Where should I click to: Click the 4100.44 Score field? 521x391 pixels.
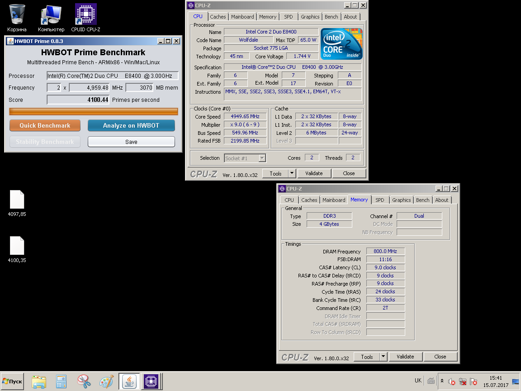[78, 100]
